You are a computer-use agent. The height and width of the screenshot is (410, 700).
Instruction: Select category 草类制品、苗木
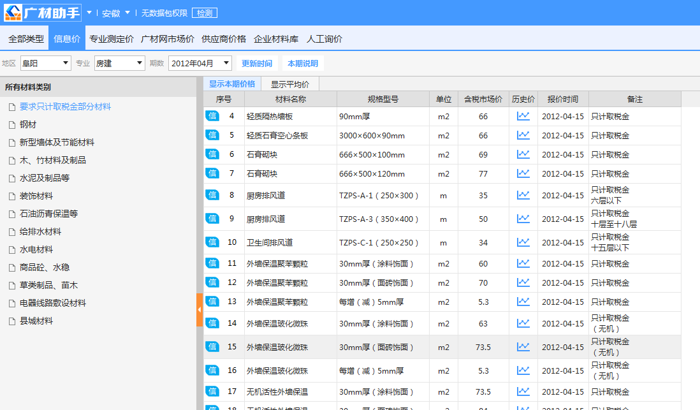[48, 286]
